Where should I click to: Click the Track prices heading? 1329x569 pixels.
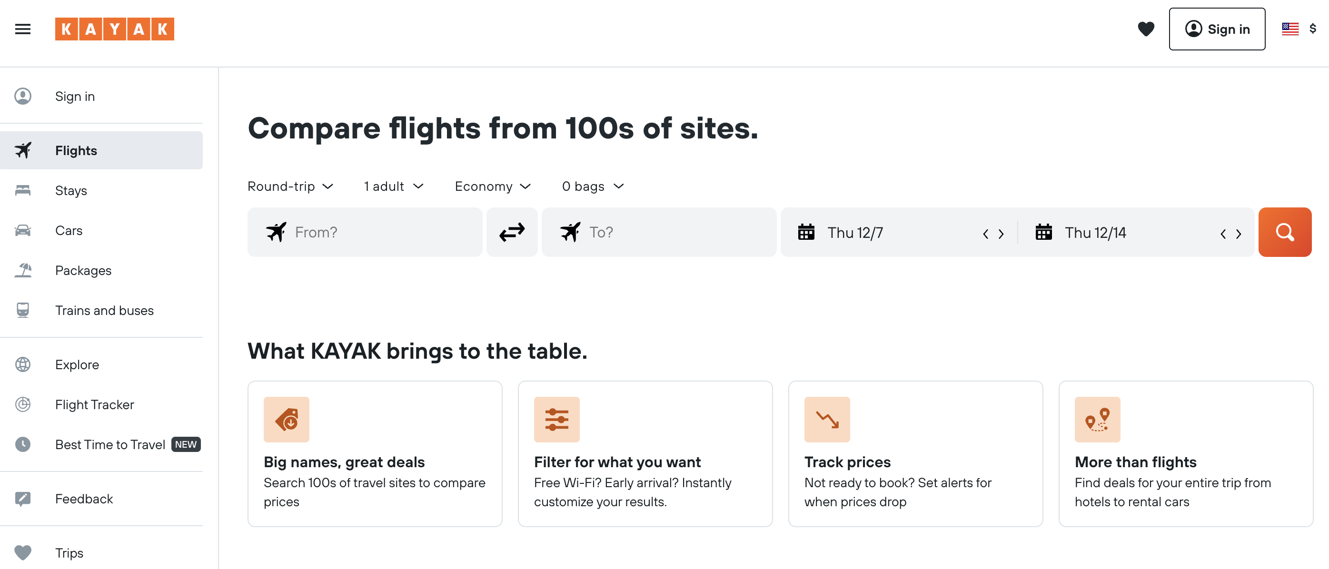click(x=847, y=461)
